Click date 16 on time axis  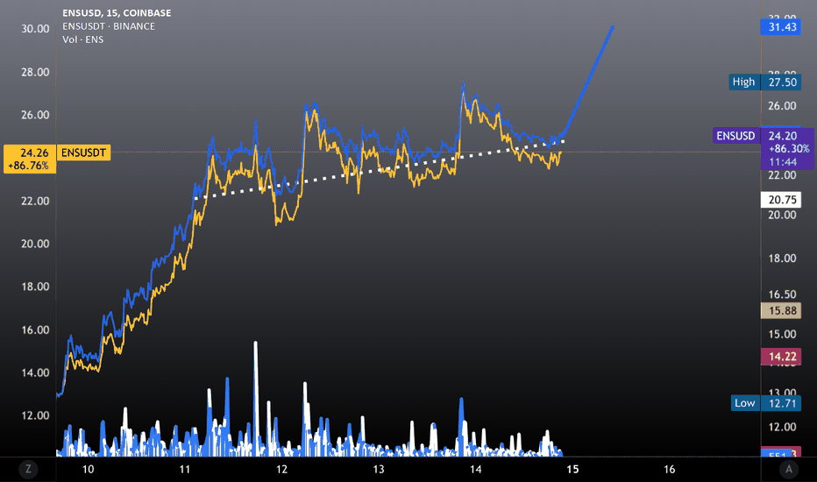coord(669,470)
